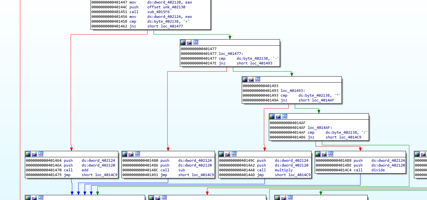Click pencil edit icon on 'call multiply' block
The image size is (427, 200).
point(228,154)
